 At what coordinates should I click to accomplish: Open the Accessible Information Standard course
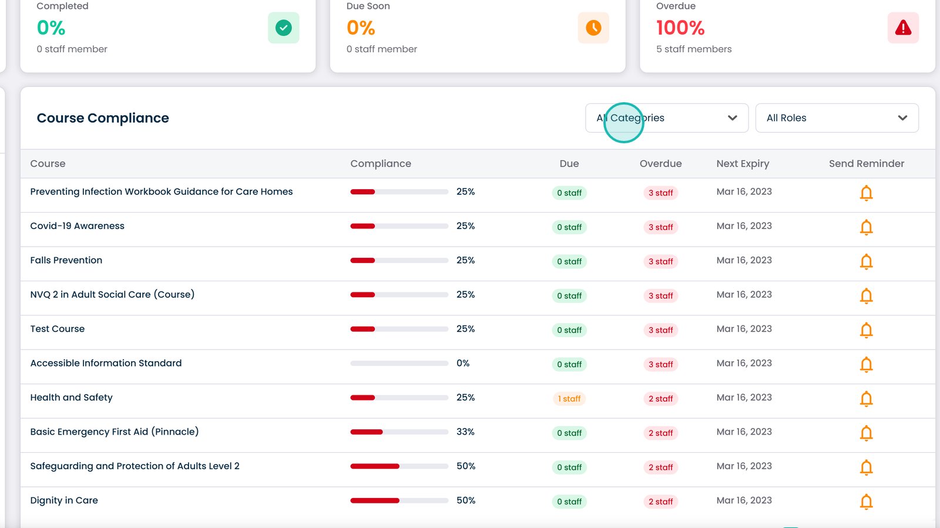(x=106, y=364)
